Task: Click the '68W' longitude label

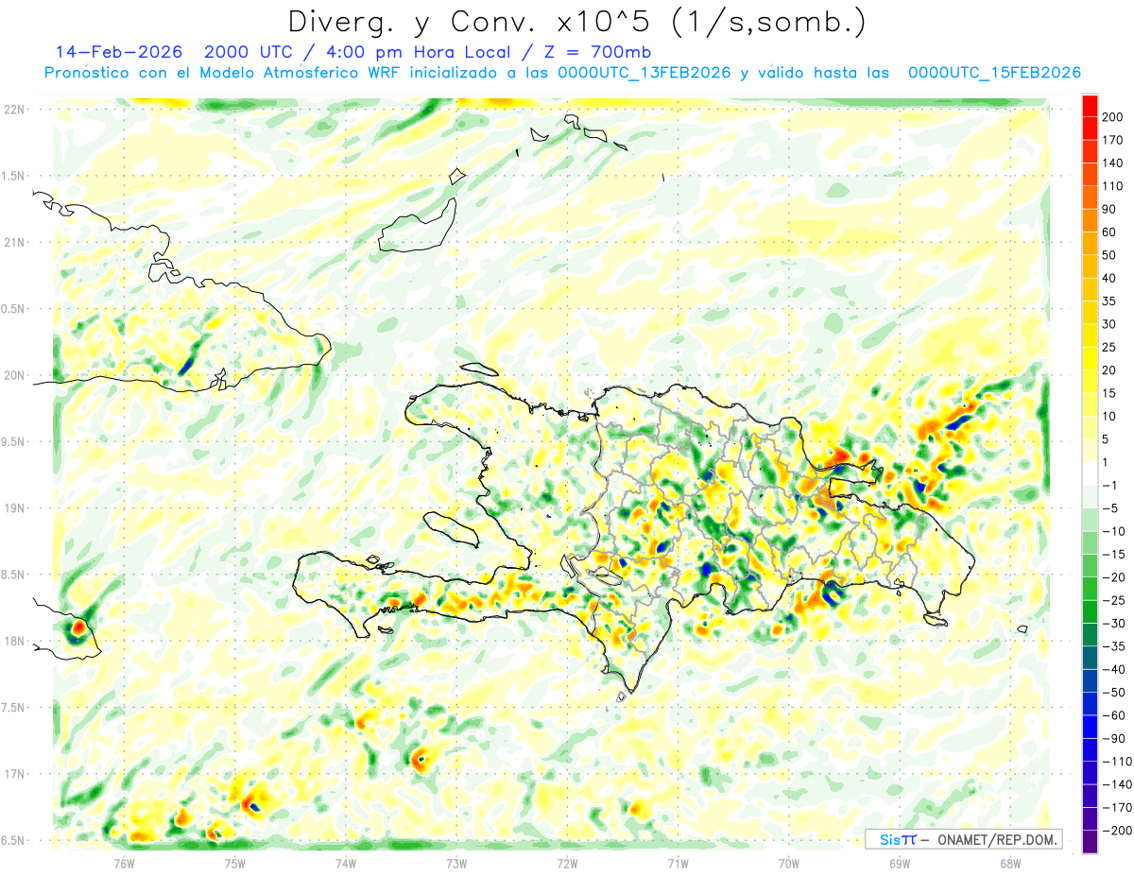Action: point(1010,863)
